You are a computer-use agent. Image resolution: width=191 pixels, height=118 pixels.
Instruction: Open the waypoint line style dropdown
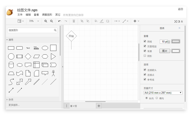(125, 21)
